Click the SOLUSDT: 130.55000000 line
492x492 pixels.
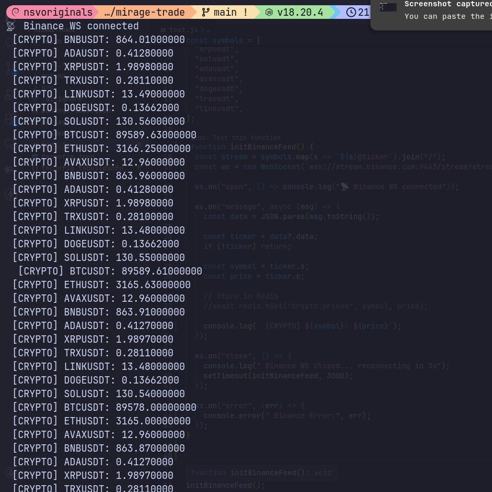click(x=99, y=257)
